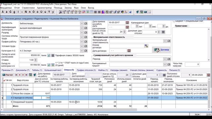This screenshot has width=212, height=119.
Task: Switch to the График отпусков (3) tab
Action: 86,70
